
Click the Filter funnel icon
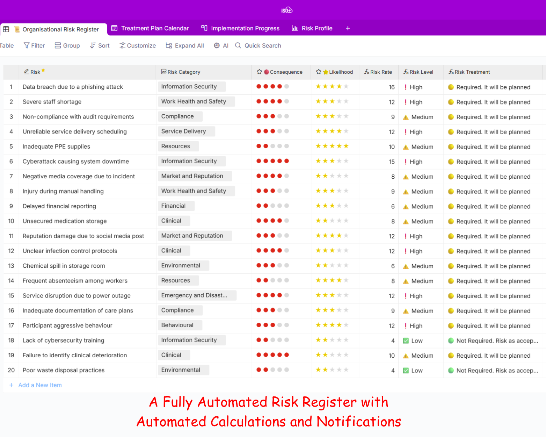pyautogui.click(x=27, y=45)
